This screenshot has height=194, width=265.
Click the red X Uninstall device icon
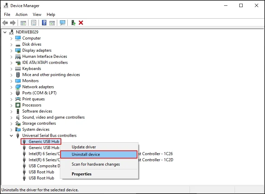(x=81, y=23)
